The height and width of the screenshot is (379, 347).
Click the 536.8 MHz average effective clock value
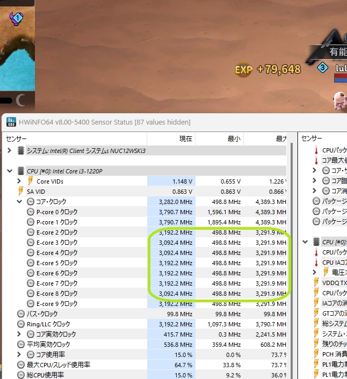178,345
